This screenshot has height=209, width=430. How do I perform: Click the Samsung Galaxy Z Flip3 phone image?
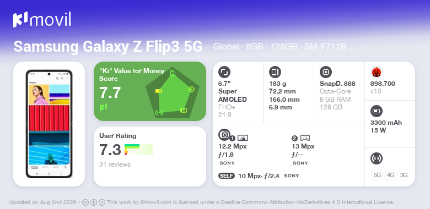(x=49, y=124)
